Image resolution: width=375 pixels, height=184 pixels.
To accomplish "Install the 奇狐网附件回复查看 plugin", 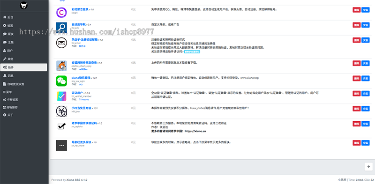I will coord(366,63).
